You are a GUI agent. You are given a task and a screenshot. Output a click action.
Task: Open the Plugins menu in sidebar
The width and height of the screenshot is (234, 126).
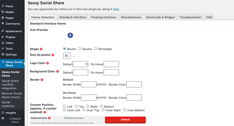coord(10,37)
